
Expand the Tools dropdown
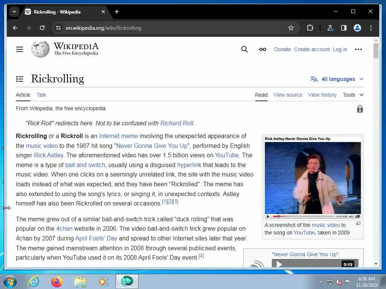click(x=353, y=95)
